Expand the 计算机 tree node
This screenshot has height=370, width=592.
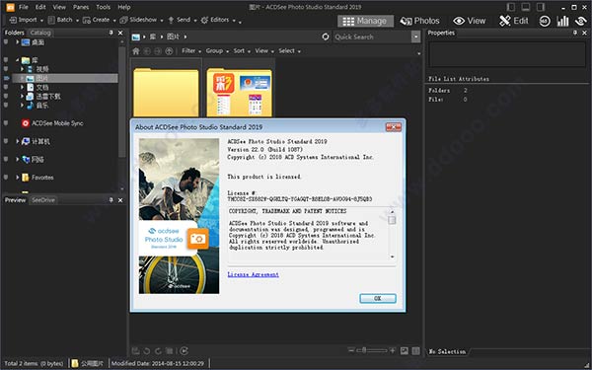click(18, 141)
